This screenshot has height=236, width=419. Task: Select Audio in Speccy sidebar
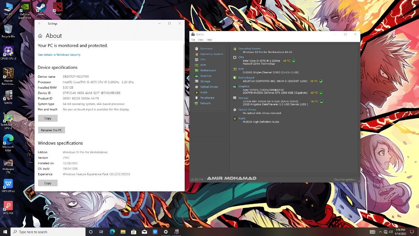click(204, 93)
